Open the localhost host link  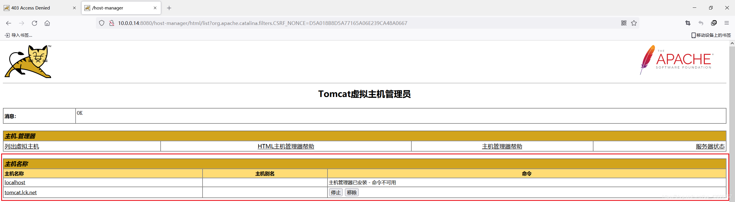[15, 182]
